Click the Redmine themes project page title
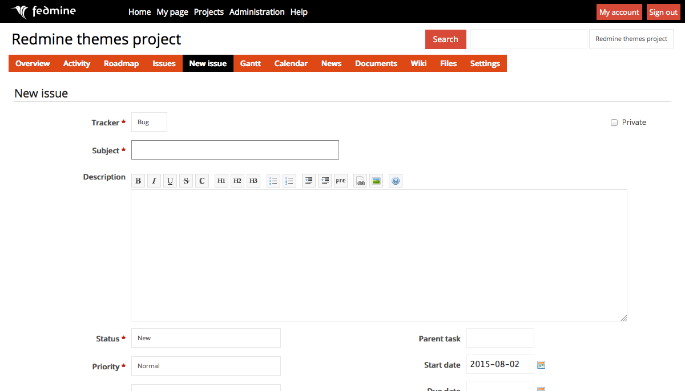685x391 pixels. pyautogui.click(x=96, y=39)
